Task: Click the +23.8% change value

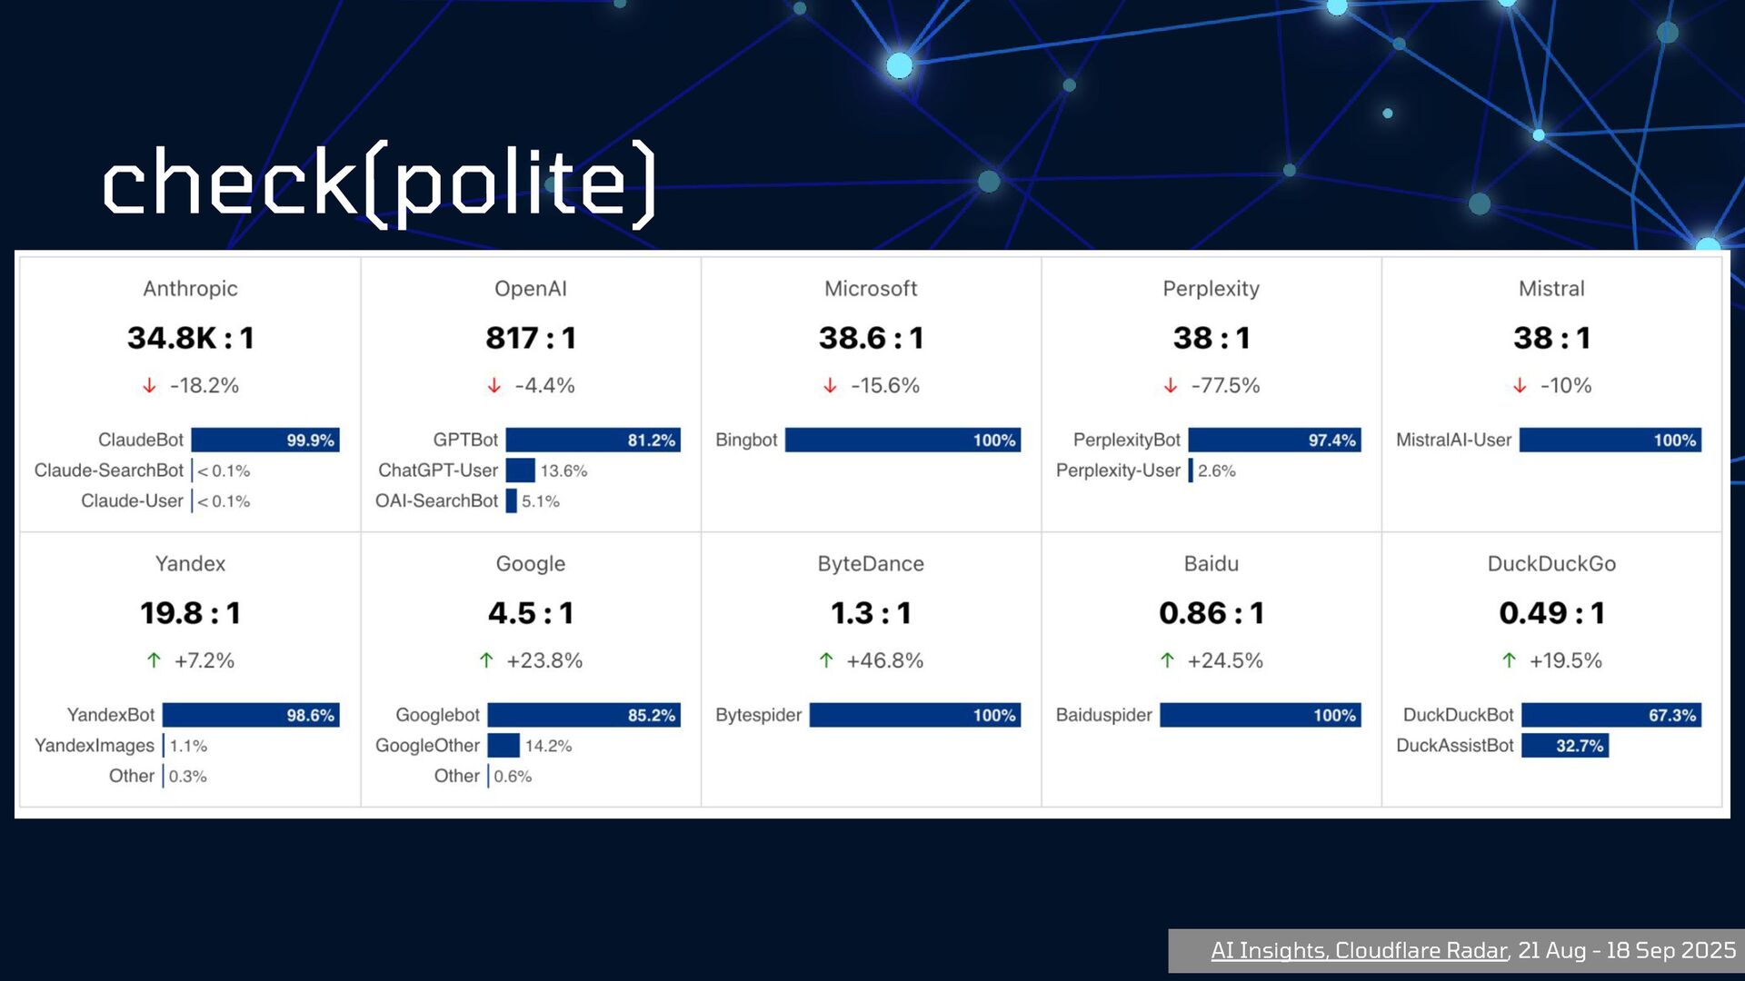Action: (x=544, y=660)
